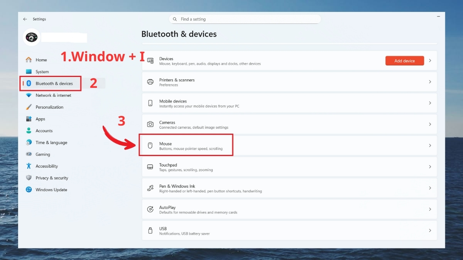Open the Touchpad settings title
463x260 pixels.
[168, 165]
